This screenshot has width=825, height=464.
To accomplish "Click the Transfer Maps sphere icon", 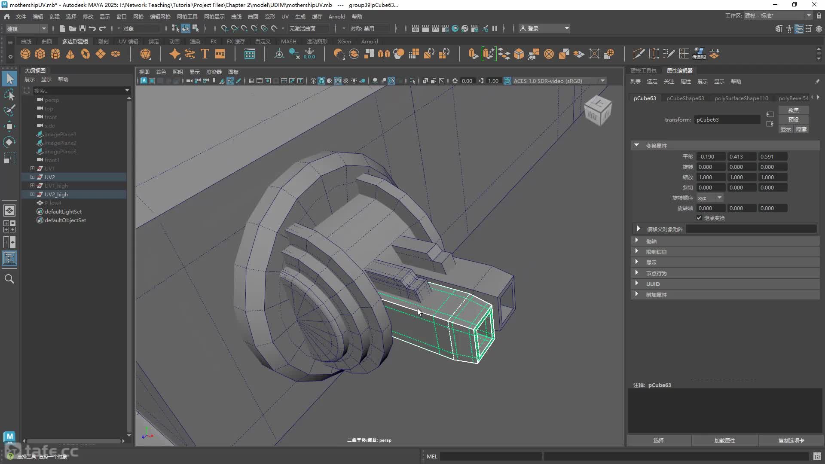I will click(699, 54).
